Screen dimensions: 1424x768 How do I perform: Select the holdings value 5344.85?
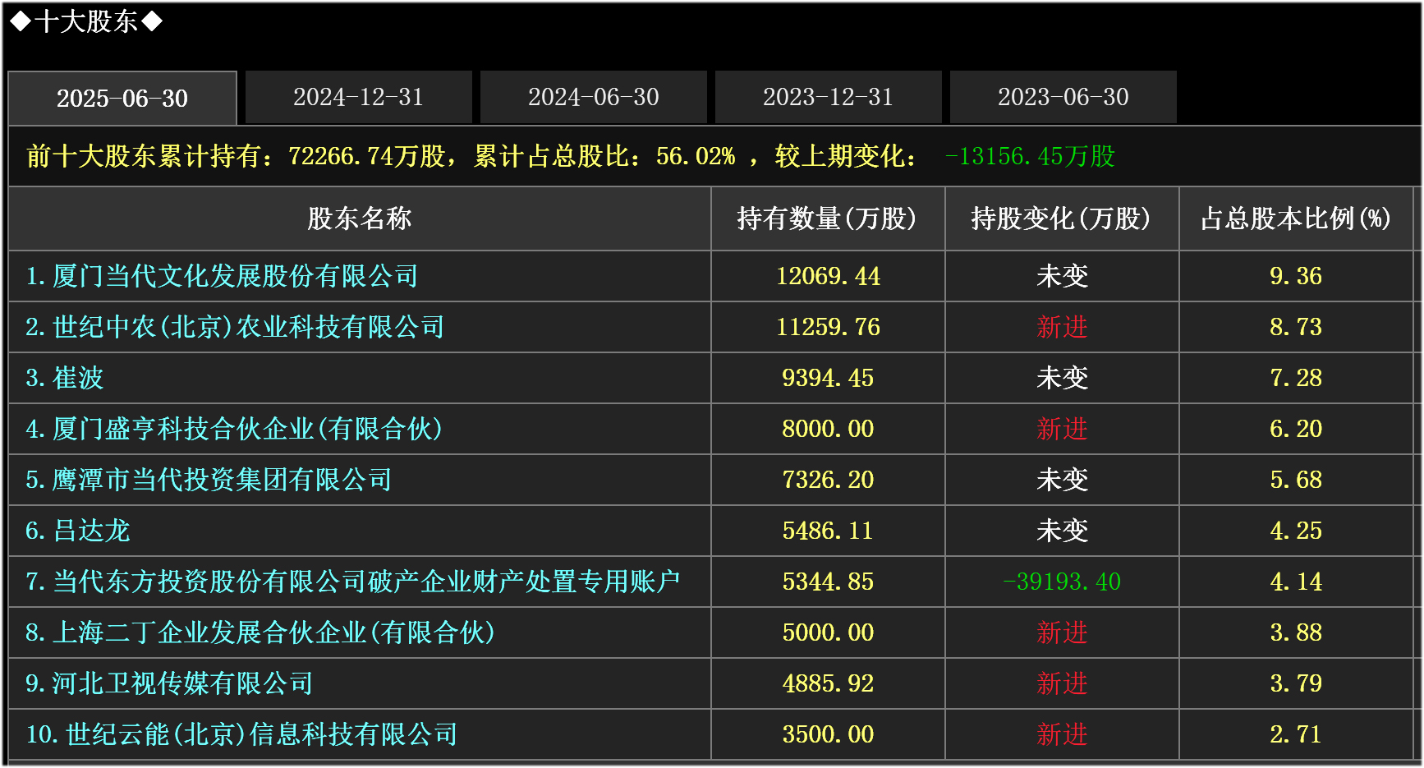[828, 582]
